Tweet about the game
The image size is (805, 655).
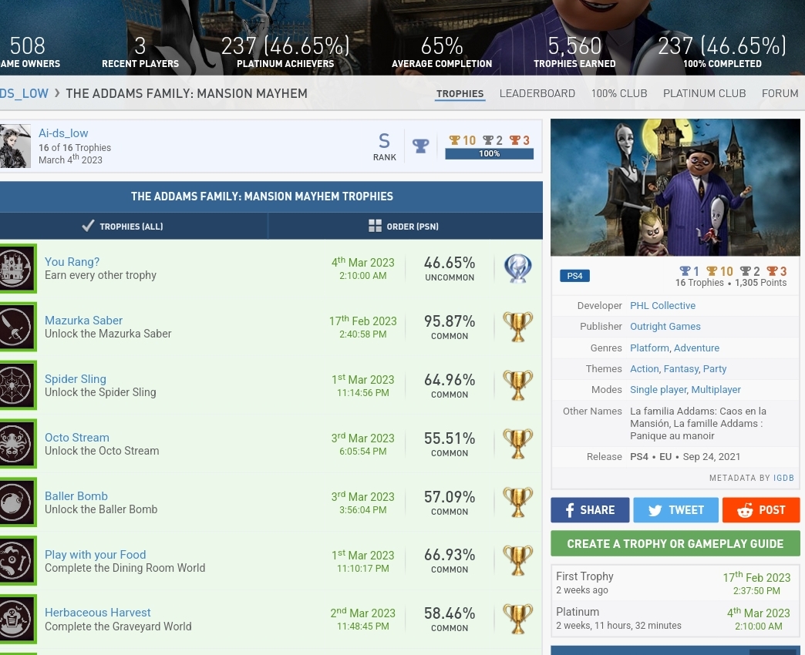(675, 510)
